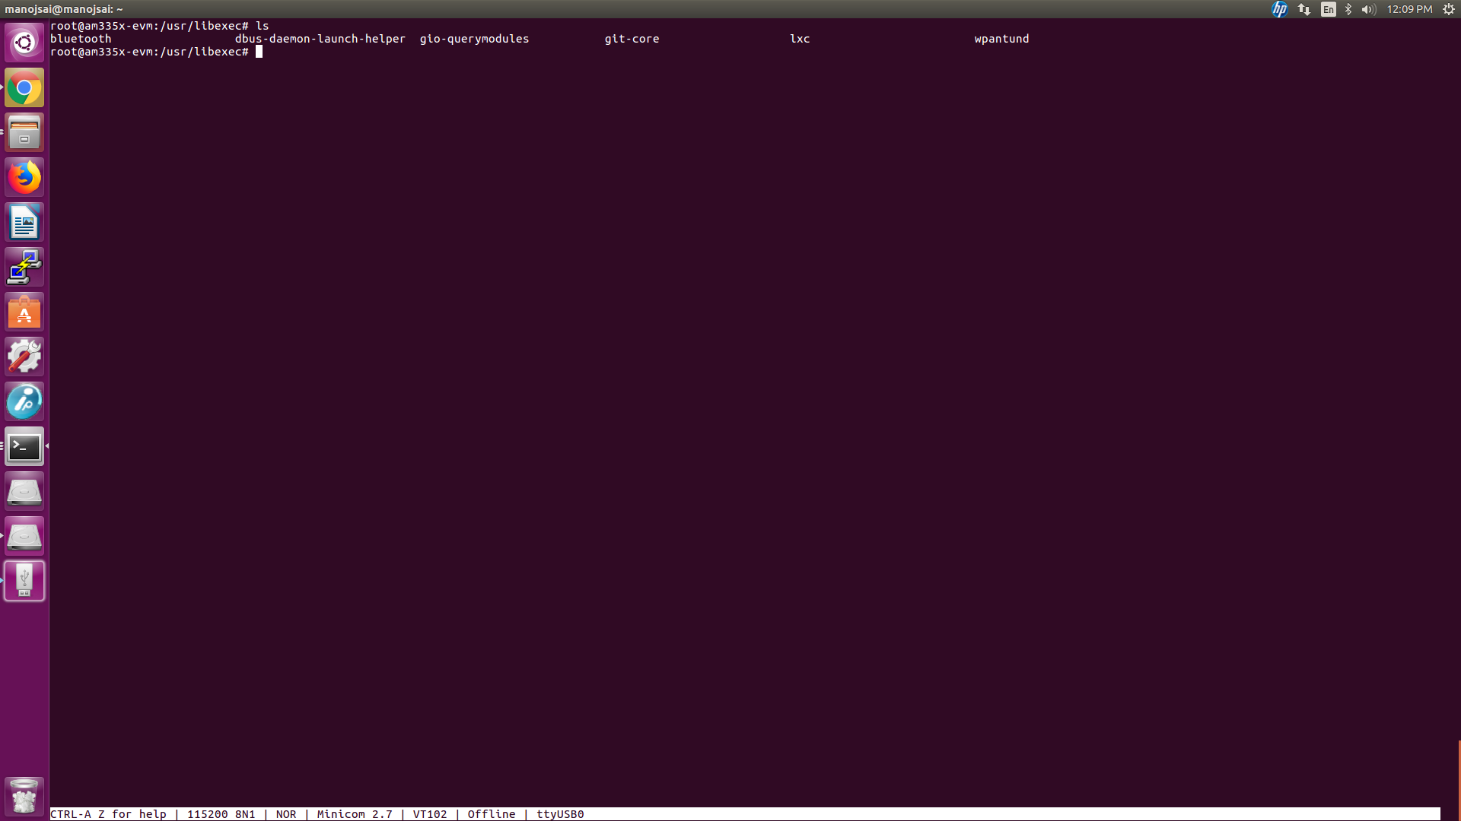
Task: Open LibreOffice Writer from dock
Action: 24,222
